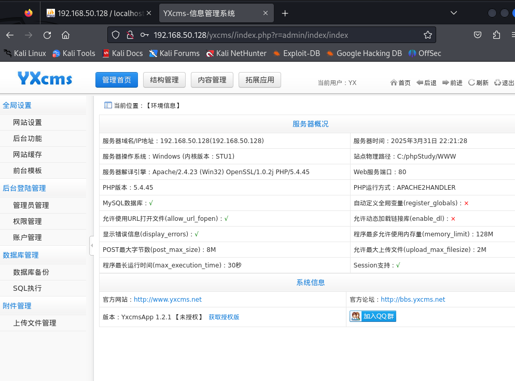This screenshot has width=515, height=381.
Task: Click the 获取授权版 link
Action: (224, 317)
